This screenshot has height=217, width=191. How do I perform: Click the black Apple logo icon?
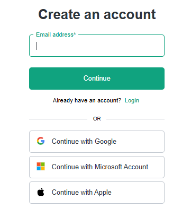pyautogui.click(x=41, y=192)
